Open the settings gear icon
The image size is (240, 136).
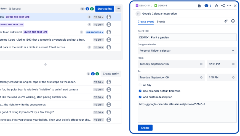[233, 21]
